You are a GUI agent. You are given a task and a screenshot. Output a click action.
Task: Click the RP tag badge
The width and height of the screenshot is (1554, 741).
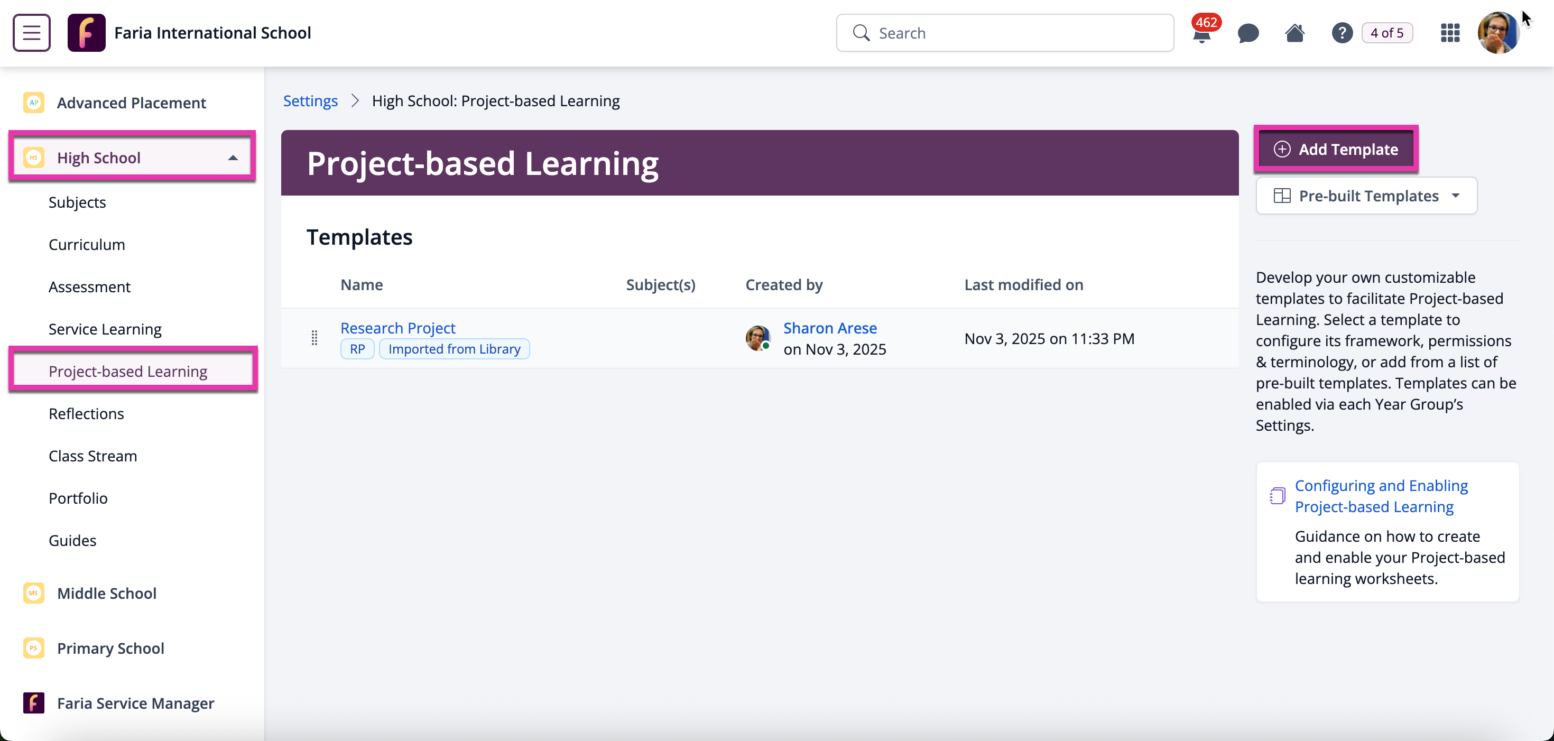[x=357, y=349]
